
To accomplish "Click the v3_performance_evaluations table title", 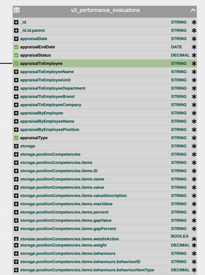I will click(105, 10).
